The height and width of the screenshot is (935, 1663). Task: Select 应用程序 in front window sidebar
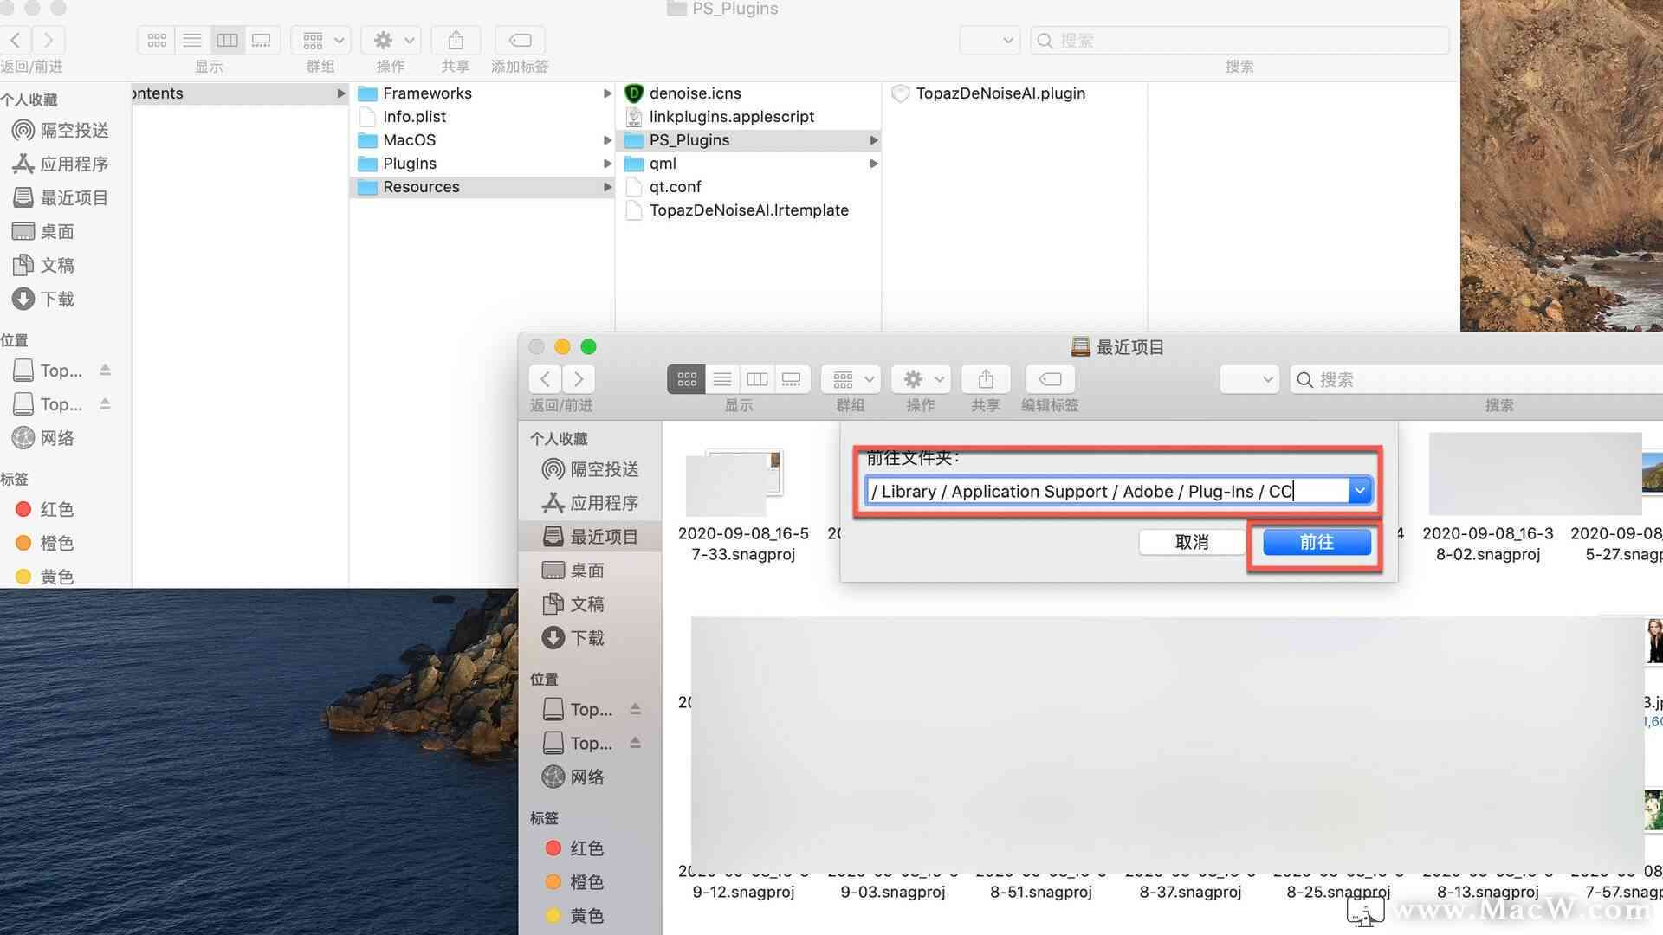click(591, 503)
